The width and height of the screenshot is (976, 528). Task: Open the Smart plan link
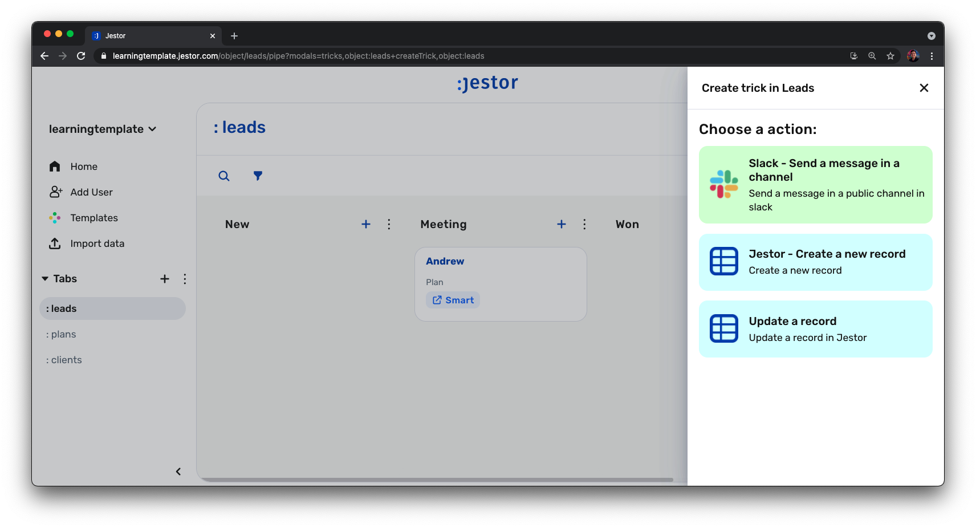[453, 300]
